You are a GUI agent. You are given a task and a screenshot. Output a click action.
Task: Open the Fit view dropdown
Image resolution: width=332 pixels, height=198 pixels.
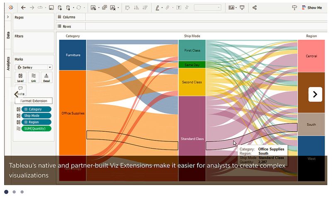coord(207,8)
